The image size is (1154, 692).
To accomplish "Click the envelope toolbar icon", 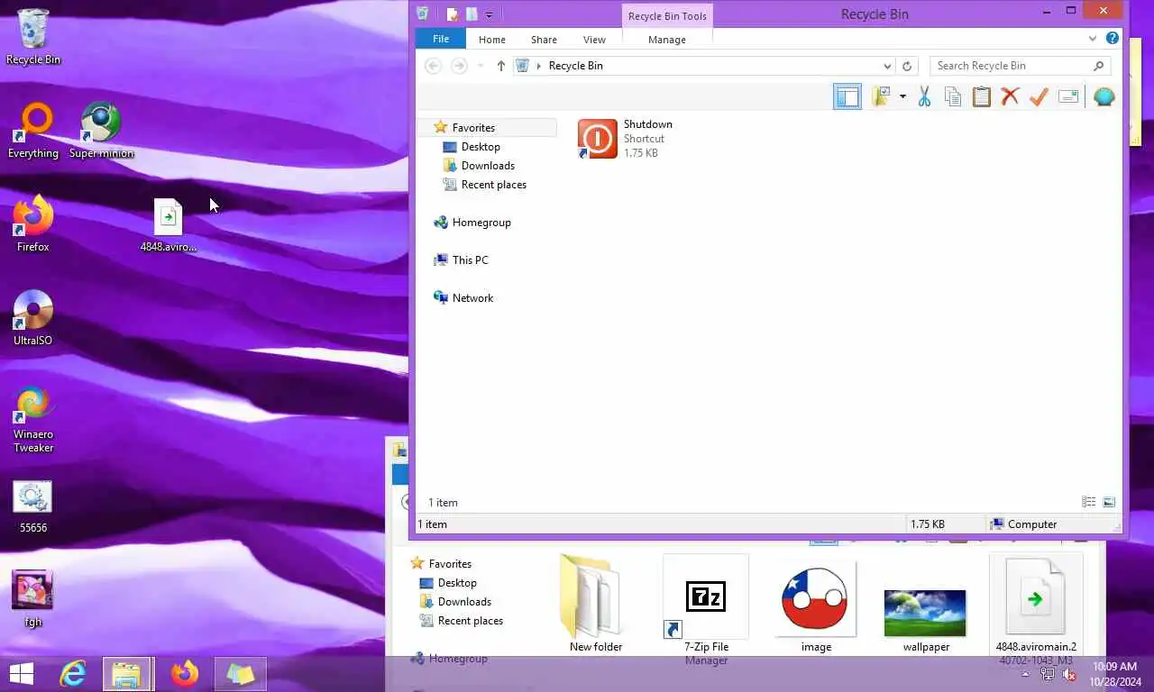I will pos(1068,96).
